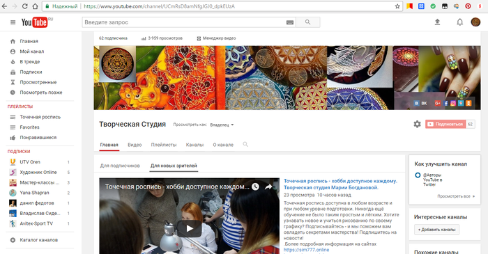This screenshot has height=254, width=488.
Task: Click the 'Подписаться' subscribe button
Action: 445,124
